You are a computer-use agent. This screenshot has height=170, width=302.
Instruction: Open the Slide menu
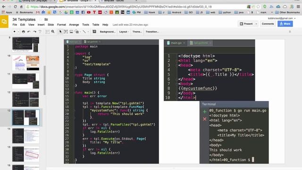point(51,25)
